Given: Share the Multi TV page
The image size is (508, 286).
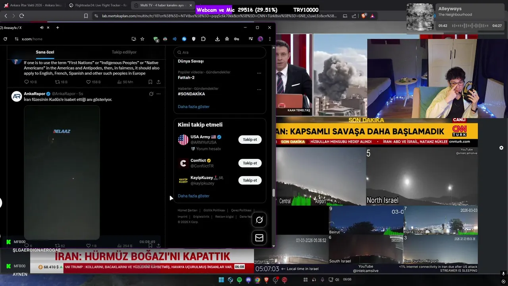Looking at the screenshot, I should [354, 16].
